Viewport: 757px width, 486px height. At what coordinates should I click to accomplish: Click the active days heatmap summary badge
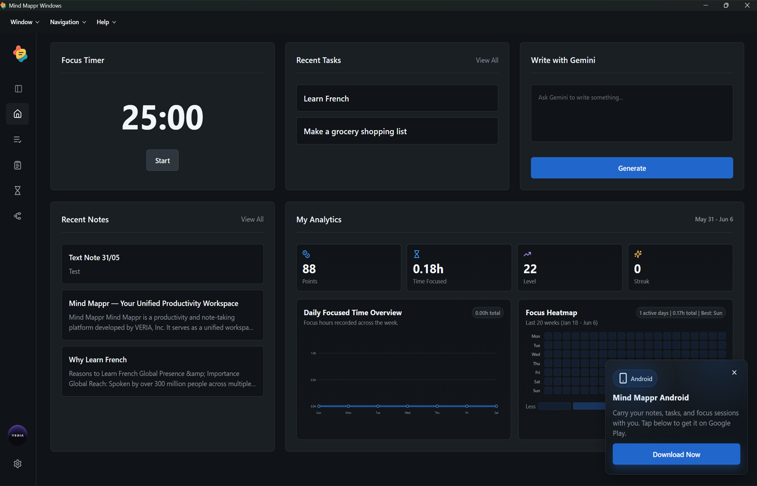click(680, 313)
